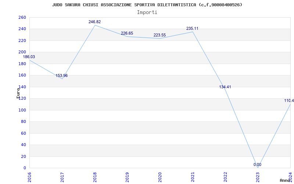The height and width of the screenshot is (184, 294).
Task: Click the Anno x-axis title
Action: 285,180
